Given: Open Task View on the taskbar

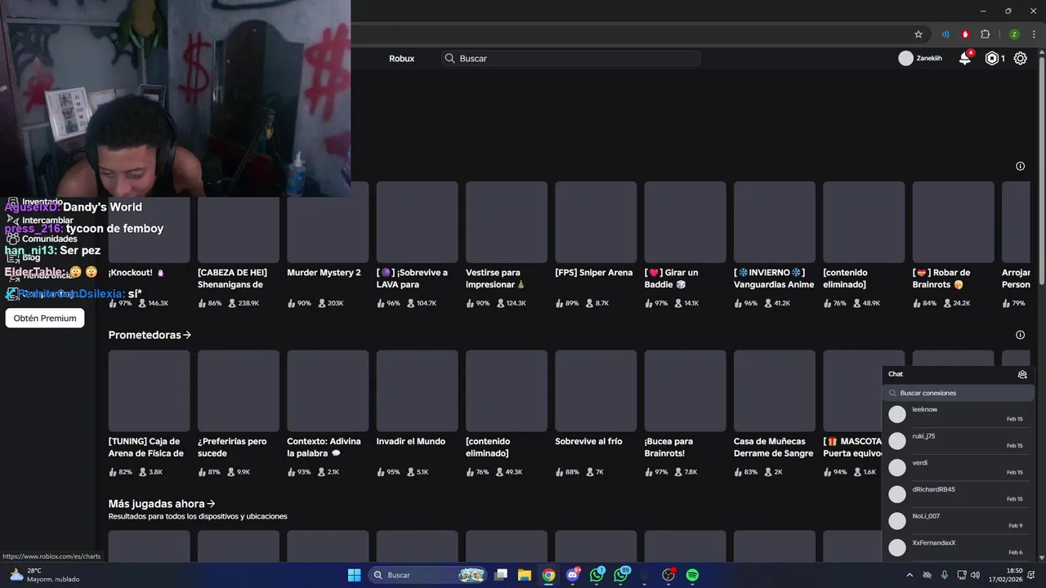Looking at the screenshot, I should (501, 575).
